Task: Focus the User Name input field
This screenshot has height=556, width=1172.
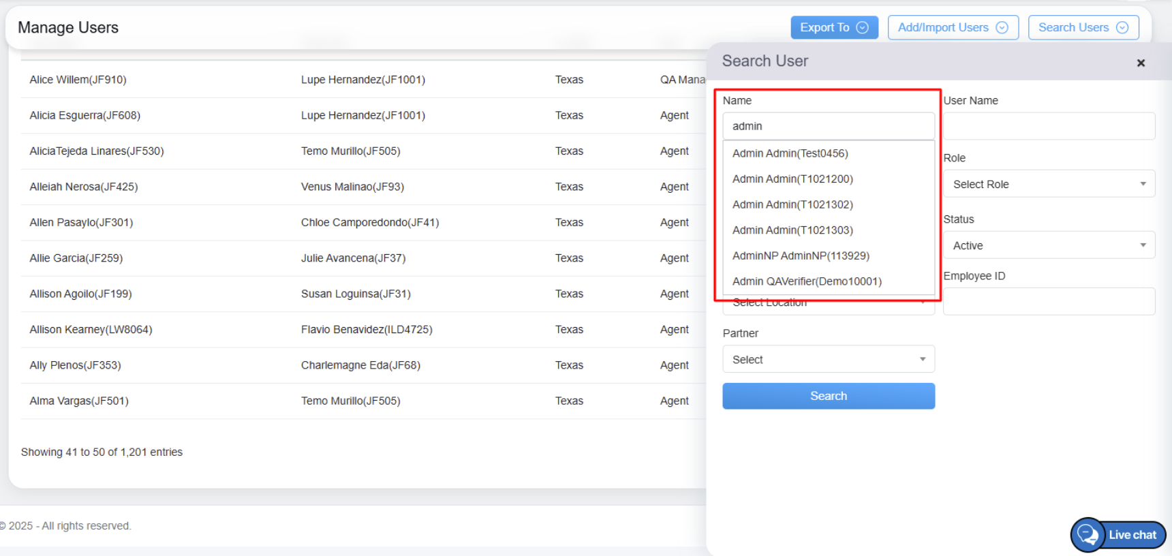Action: (x=1049, y=126)
